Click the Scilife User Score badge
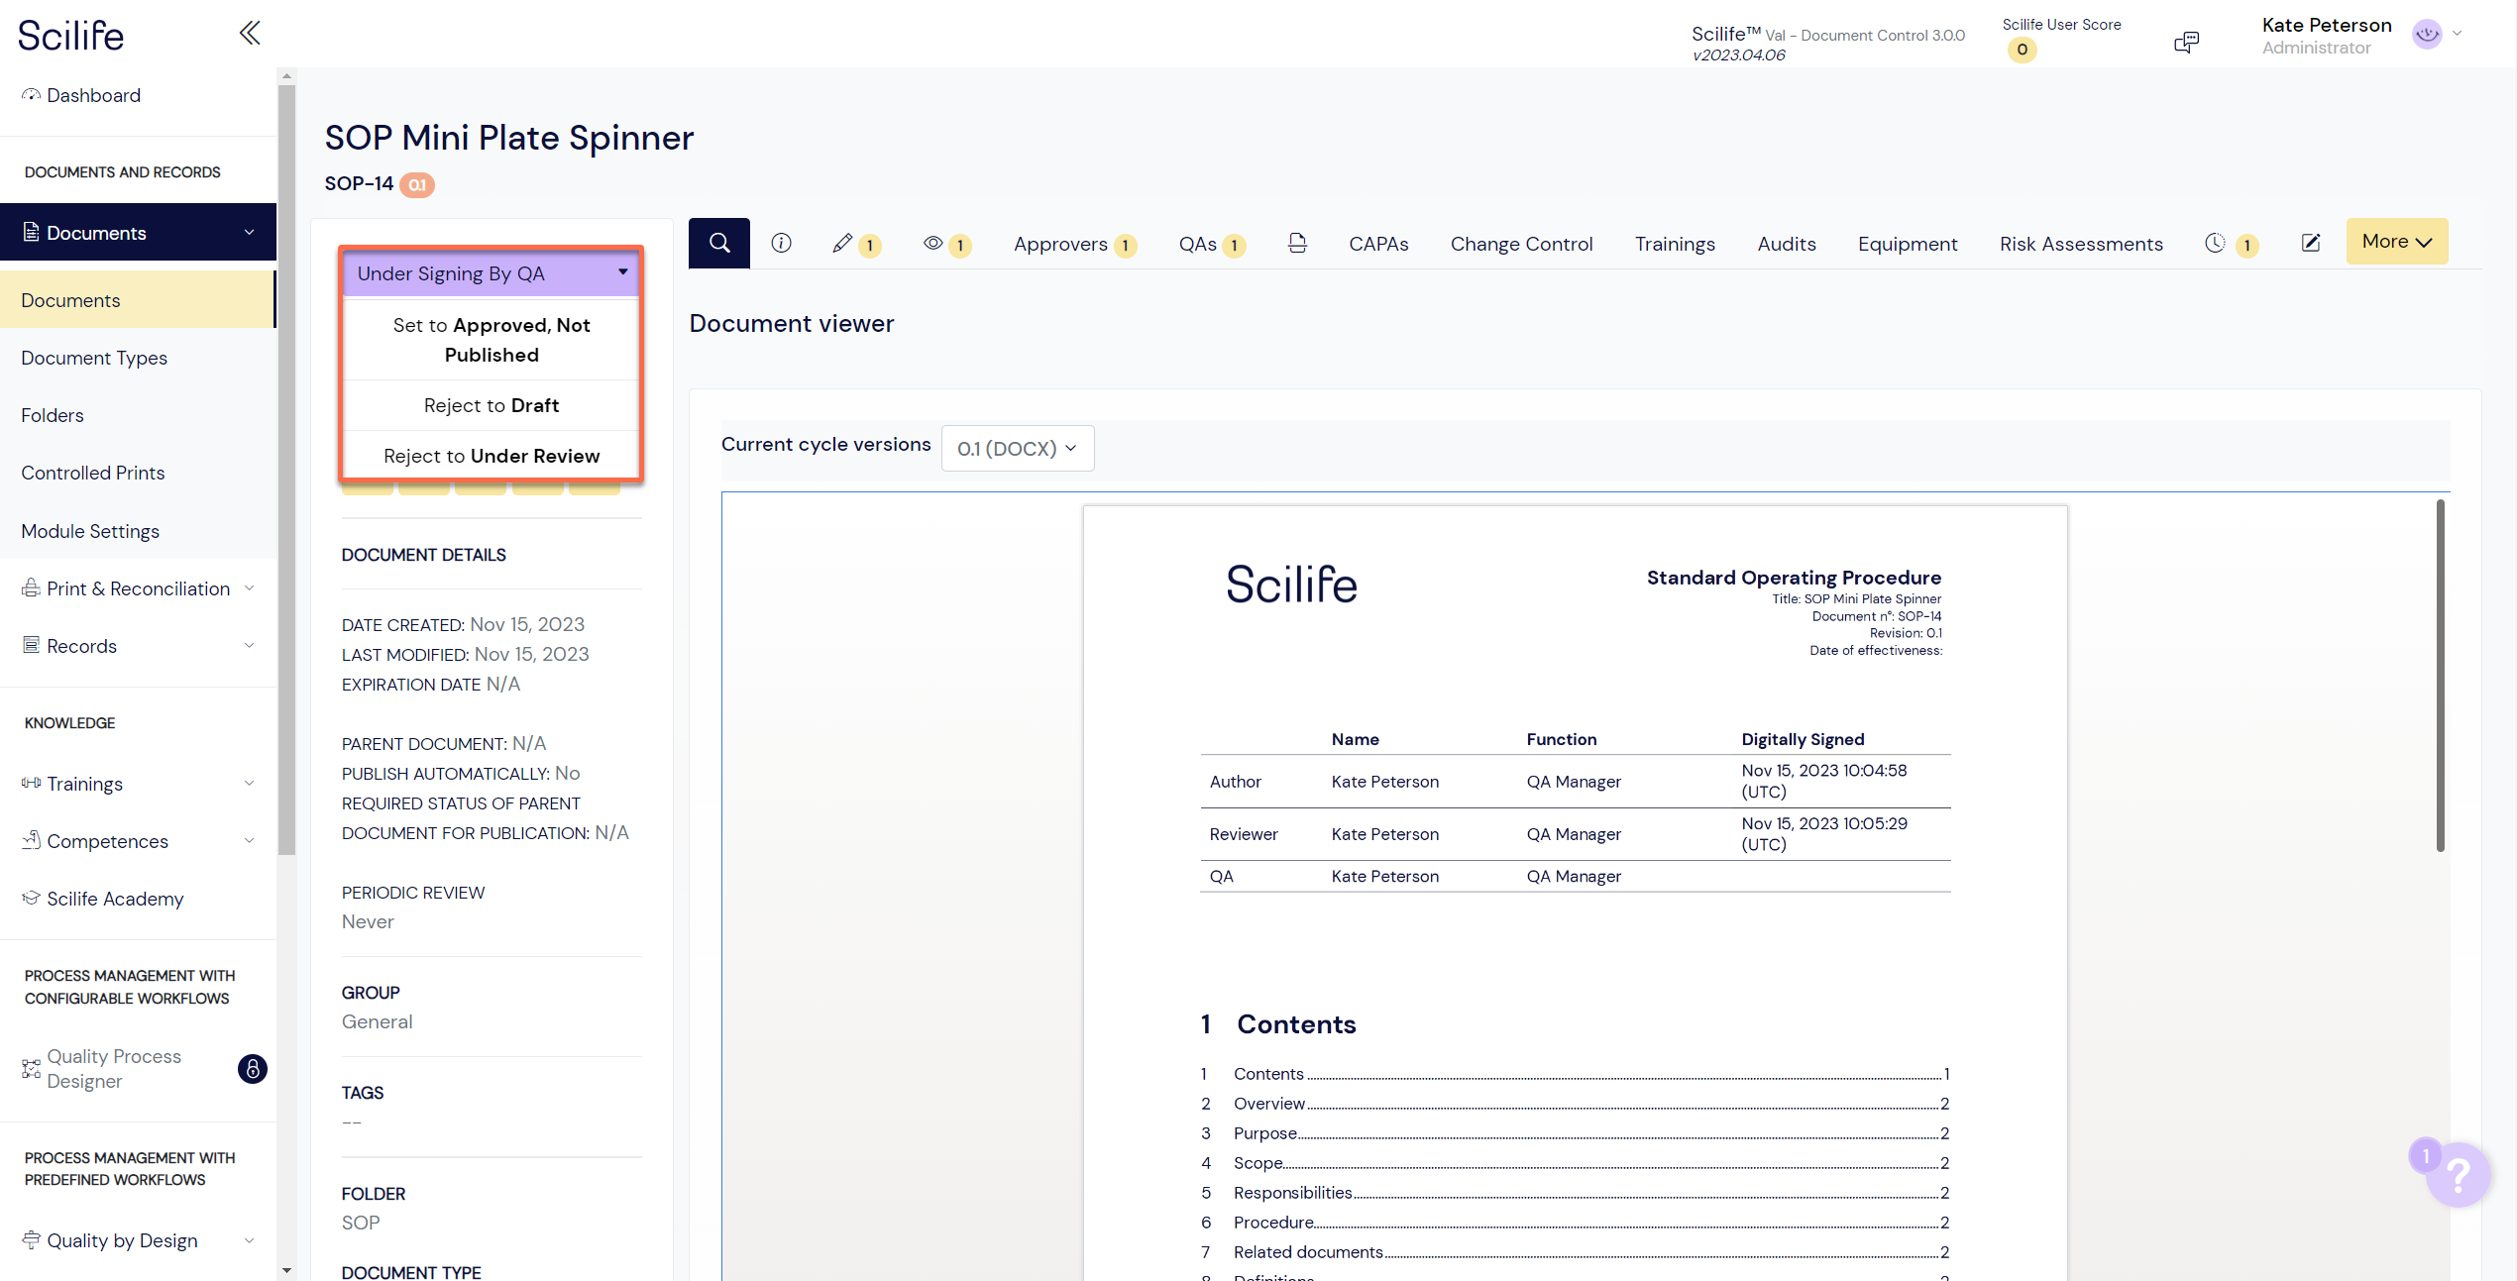Screen dimensions: 2517x1281 (2022, 50)
